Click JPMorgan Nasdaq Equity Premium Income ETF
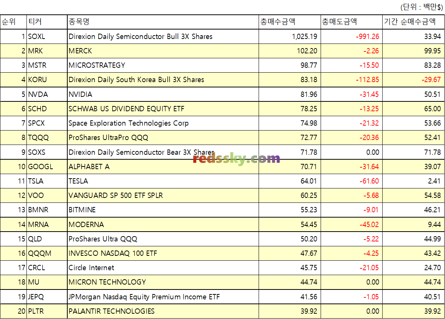The height and width of the screenshot is (319, 445). coord(144,297)
